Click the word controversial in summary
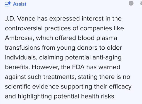Screen dimensions: 142x104 pyautogui.click(x=24, y=28)
